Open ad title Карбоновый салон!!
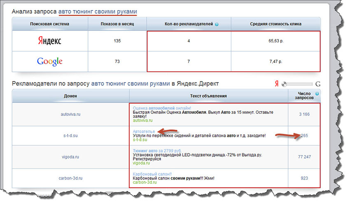This screenshot has height=205, width=350. 152,174
